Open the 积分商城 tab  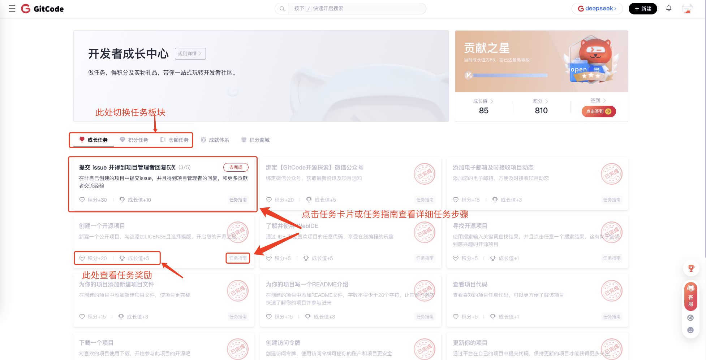(255, 140)
